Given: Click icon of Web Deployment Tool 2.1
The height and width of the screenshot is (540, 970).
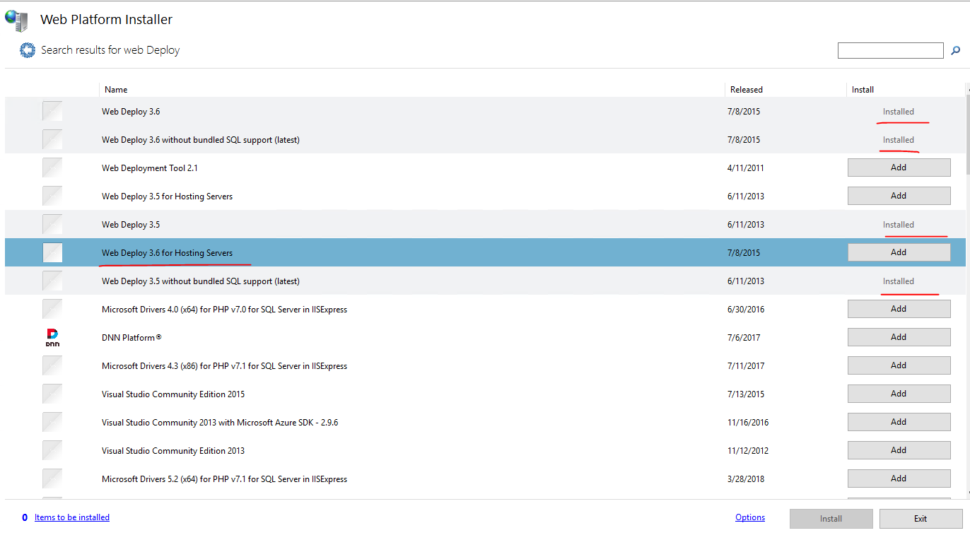Looking at the screenshot, I should [x=52, y=168].
